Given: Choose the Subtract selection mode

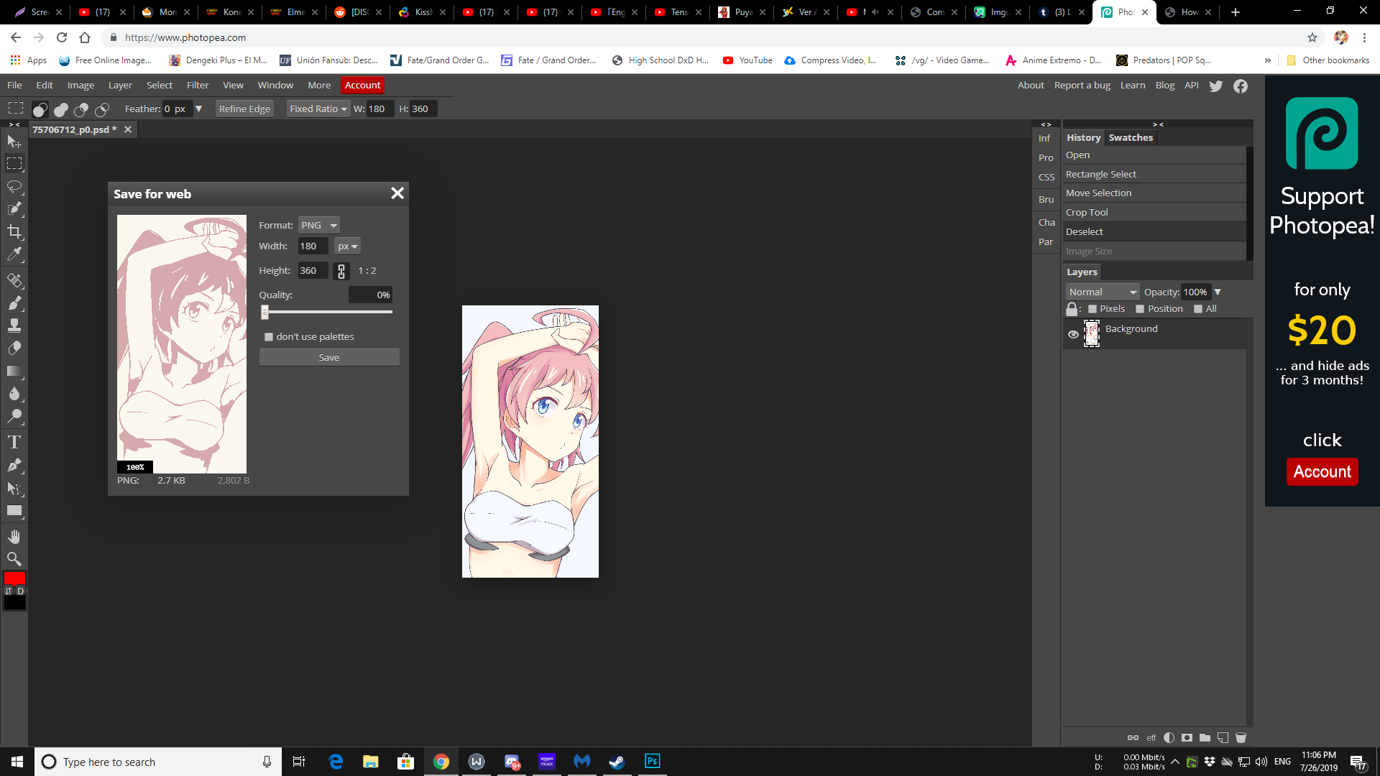Looking at the screenshot, I should tap(81, 109).
